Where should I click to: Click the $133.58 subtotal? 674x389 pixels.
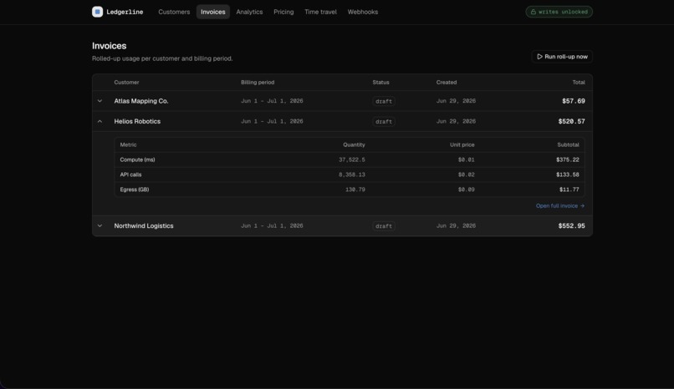click(x=568, y=174)
